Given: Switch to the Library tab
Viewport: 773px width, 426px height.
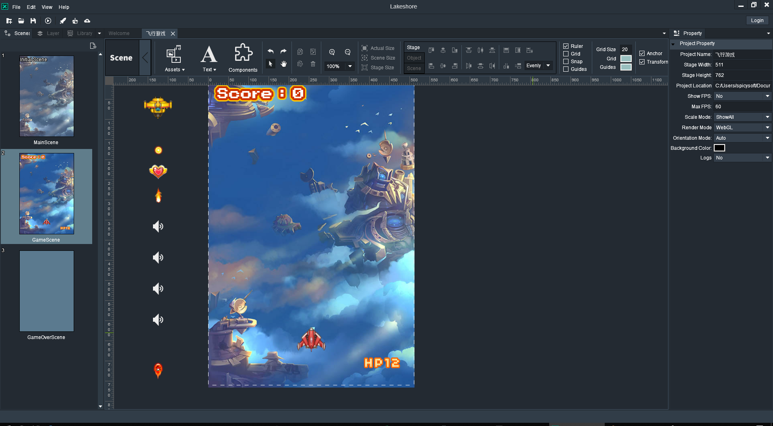Looking at the screenshot, I should (80, 33).
